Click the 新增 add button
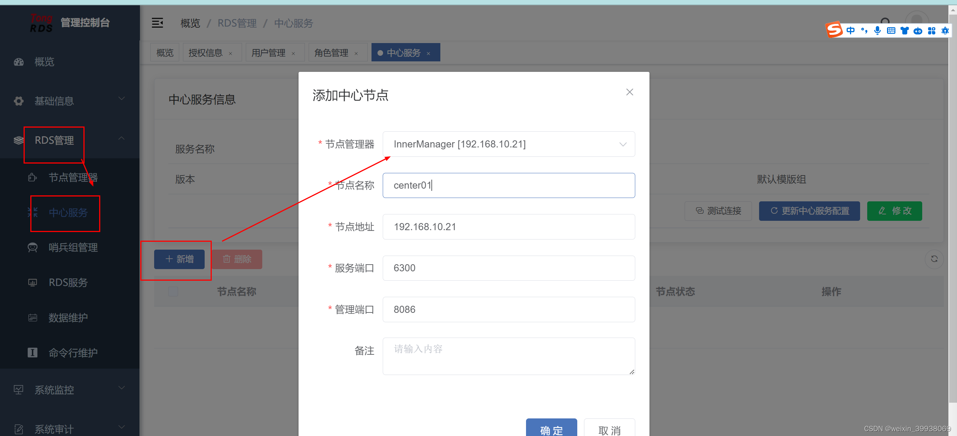Screen dimensions: 957x436 pos(179,259)
